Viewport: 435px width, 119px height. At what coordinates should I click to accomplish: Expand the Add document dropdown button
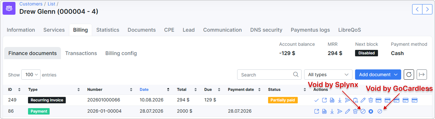point(378,75)
